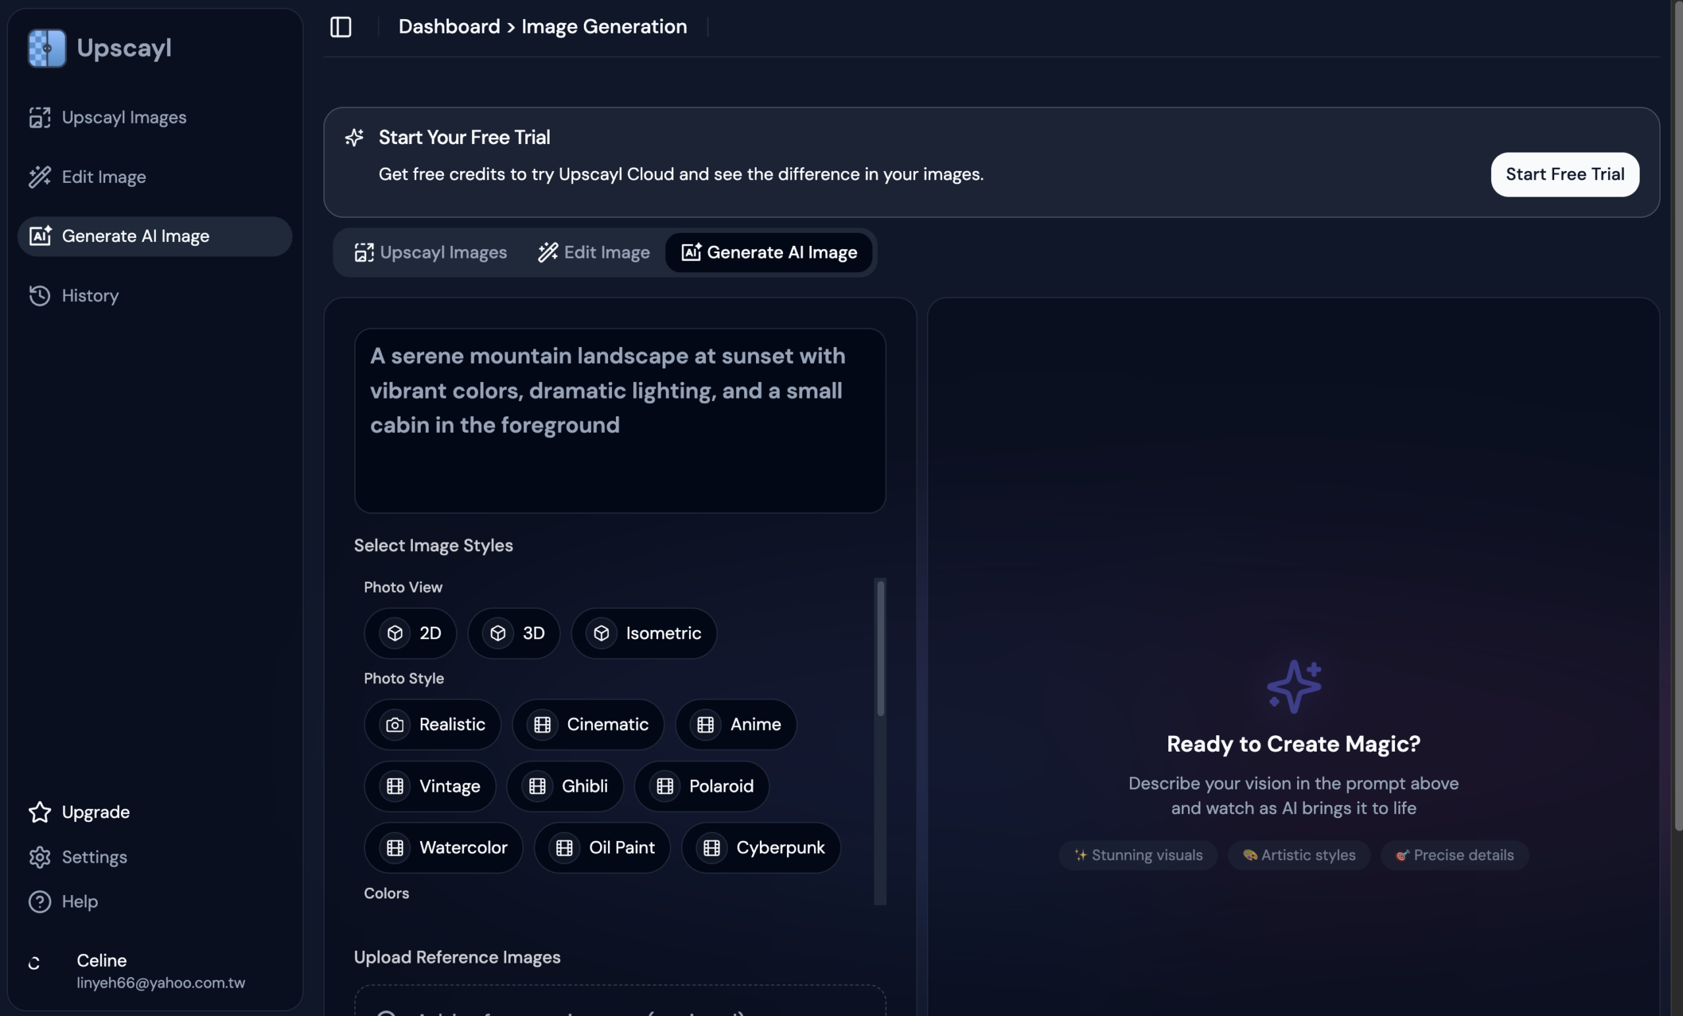
Task: Toggle the sidebar collapse icon
Action: coord(340,27)
